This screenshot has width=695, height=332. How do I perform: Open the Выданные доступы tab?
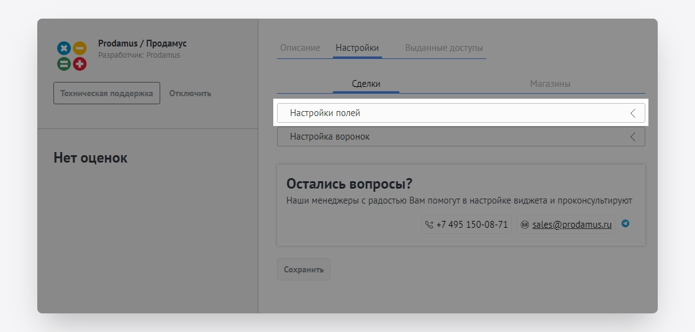point(443,48)
